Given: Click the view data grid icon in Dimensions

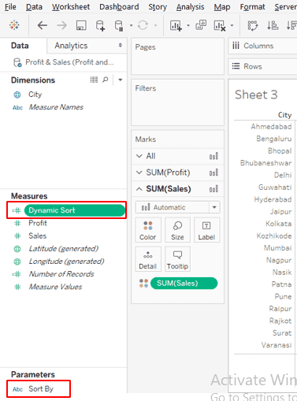Looking at the screenshot, I should point(94,80).
